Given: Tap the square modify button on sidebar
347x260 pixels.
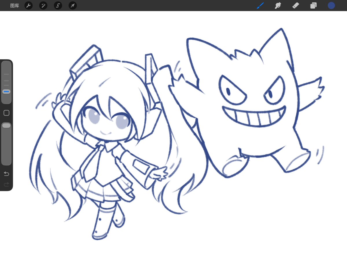Looking at the screenshot, I should point(6,113).
